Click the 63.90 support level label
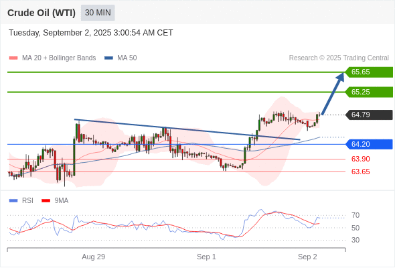Viewport: 395px width, 268px height. 360,159
